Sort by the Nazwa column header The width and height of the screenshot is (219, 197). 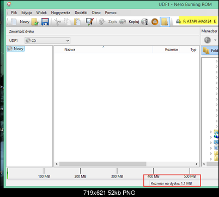click(x=70, y=50)
